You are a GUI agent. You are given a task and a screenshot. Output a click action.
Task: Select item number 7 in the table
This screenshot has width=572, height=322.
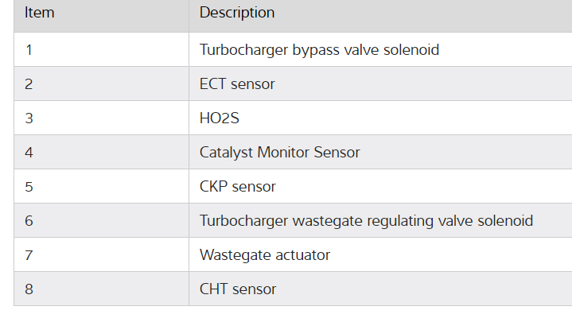29,255
